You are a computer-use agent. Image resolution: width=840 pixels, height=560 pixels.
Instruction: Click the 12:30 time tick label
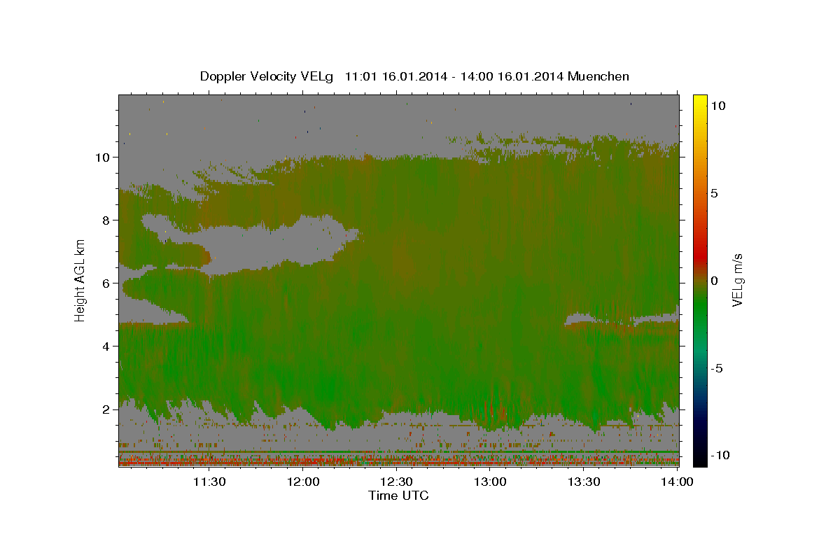click(397, 482)
